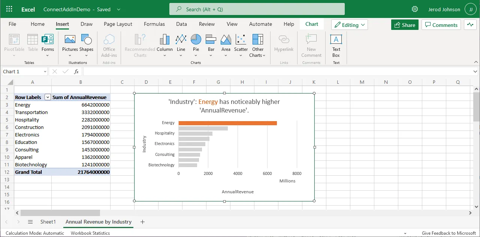Insert a Text Box
480x237 pixels.
(x=335, y=44)
